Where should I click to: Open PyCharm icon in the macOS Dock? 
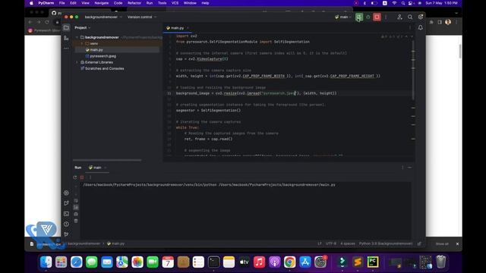tap(373, 262)
